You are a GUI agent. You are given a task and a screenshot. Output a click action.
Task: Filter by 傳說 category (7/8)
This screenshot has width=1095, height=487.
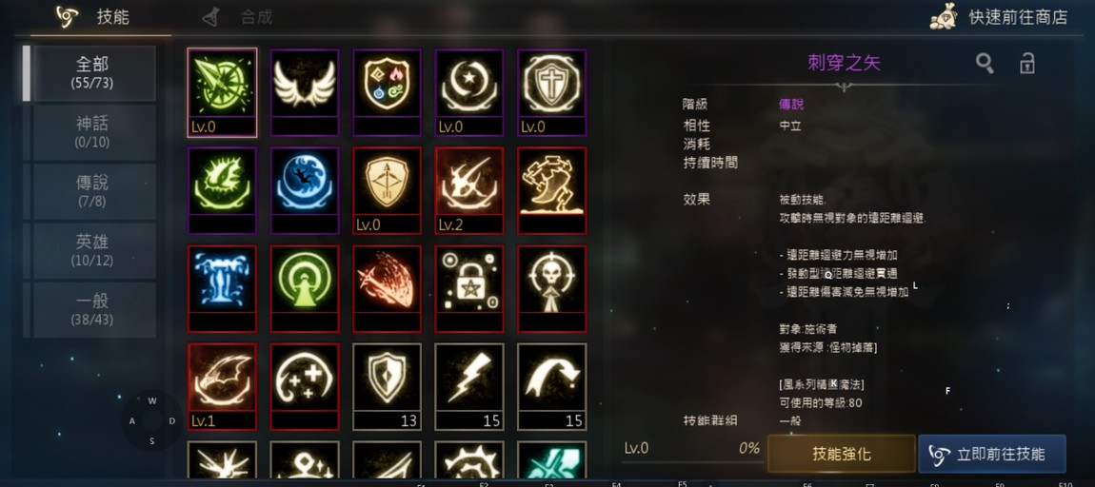93,191
